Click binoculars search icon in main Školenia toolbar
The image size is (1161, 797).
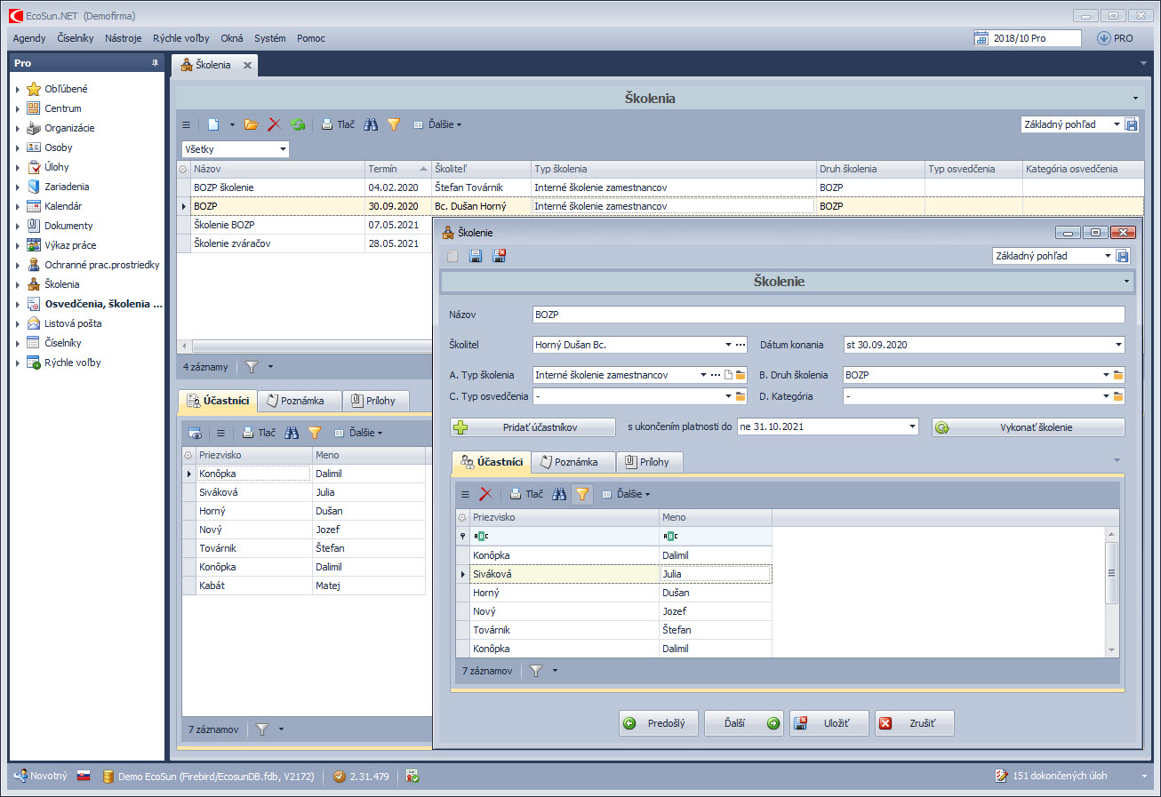(371, 124)
